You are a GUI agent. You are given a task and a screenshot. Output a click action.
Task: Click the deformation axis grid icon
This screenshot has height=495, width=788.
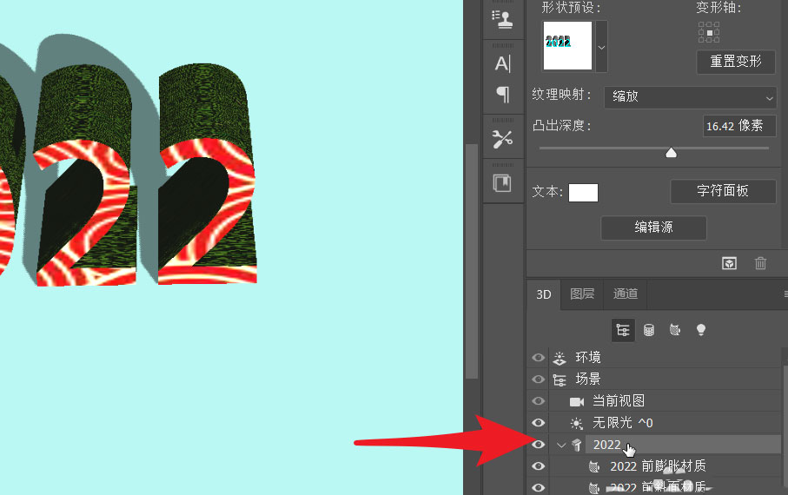(x=709, y=32)
